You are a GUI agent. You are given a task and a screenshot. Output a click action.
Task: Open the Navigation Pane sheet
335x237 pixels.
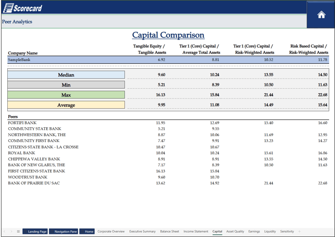[63, 231]
